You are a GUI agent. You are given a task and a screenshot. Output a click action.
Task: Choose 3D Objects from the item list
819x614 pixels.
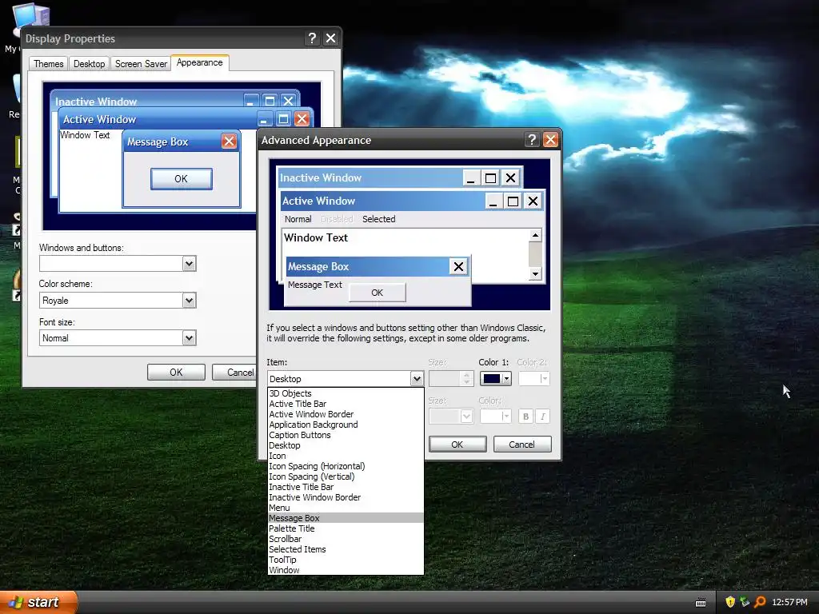pyautogui.click(x=346, y=393)
